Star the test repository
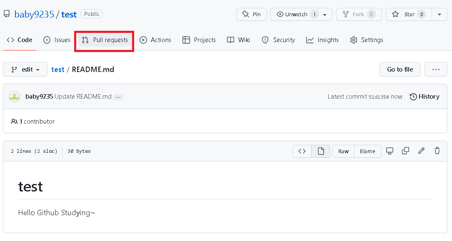The image size is (452, 241). tap(409, 15)
